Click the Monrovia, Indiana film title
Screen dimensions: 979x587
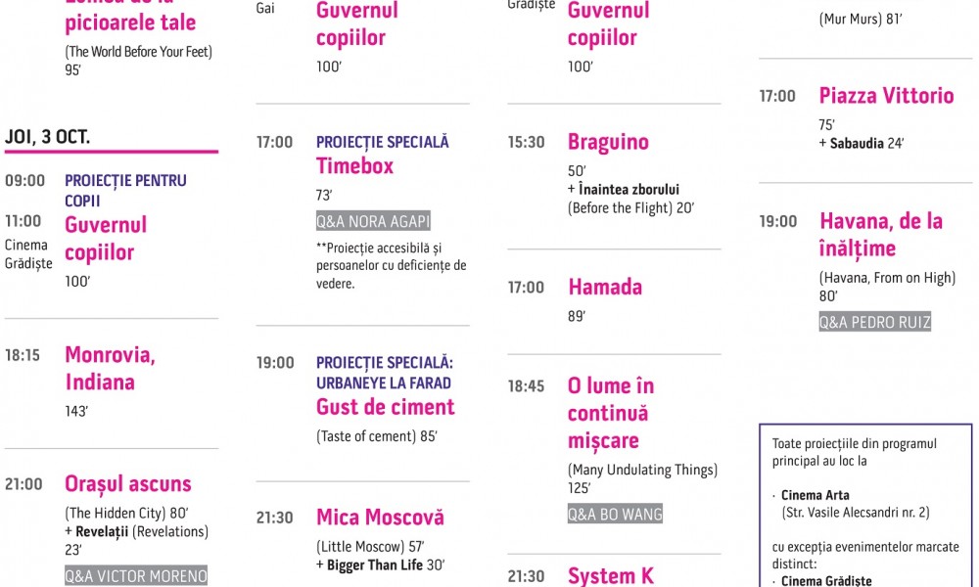[x=110, y=368]
